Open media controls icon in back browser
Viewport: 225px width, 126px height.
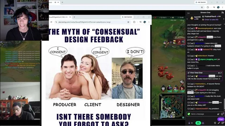coord(214,7)
